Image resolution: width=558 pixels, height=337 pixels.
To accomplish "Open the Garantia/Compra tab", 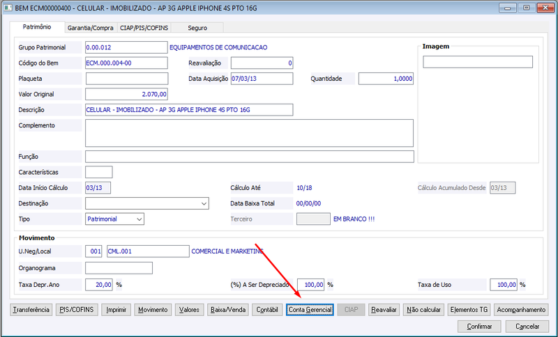I will [91, 28].
